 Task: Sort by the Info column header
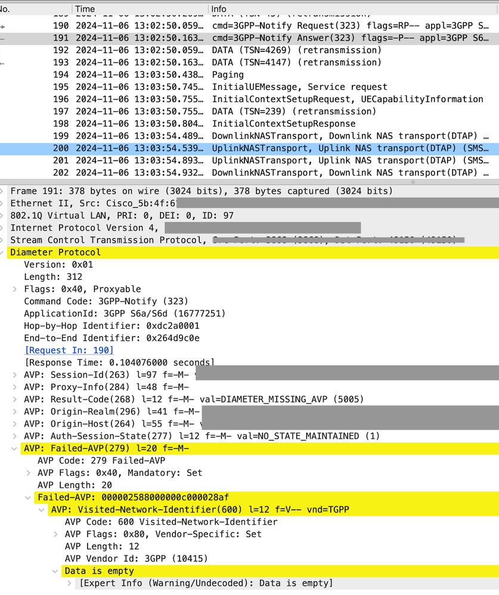click(x=354, y=9)
